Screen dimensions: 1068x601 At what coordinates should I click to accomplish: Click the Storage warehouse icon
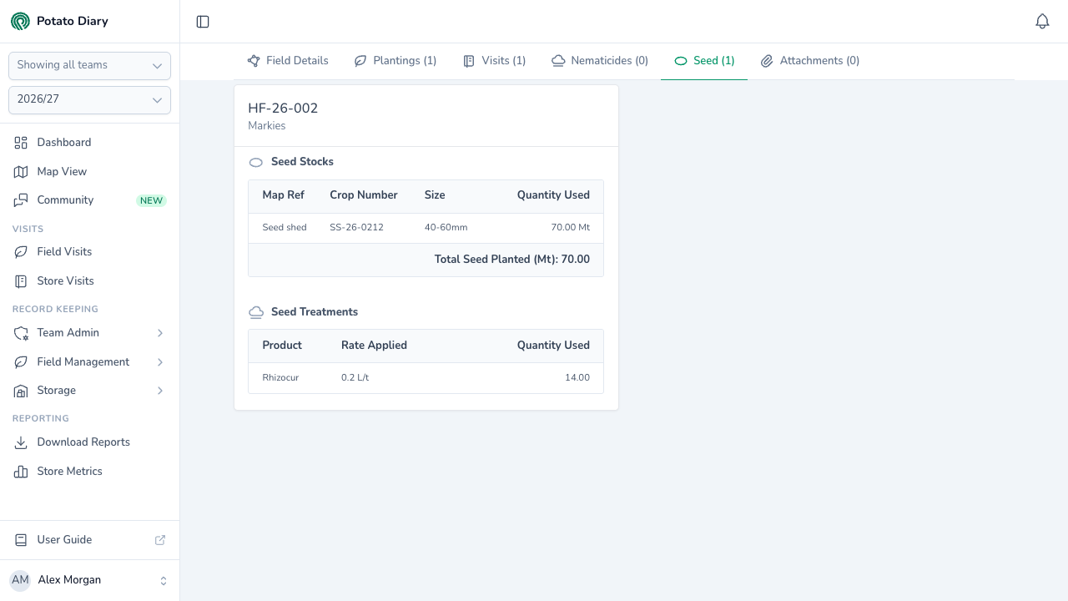tap(21, 391)
